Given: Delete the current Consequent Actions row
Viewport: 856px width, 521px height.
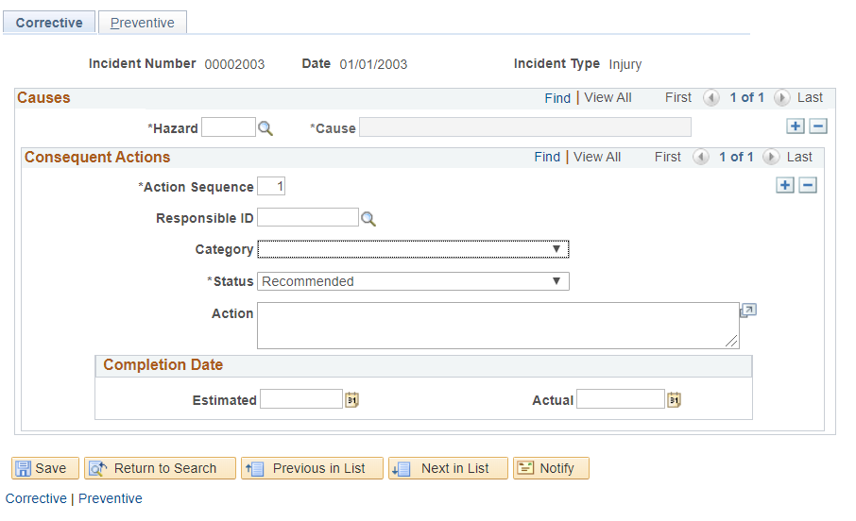Looking at the screenshot, I should click(808, 185).
